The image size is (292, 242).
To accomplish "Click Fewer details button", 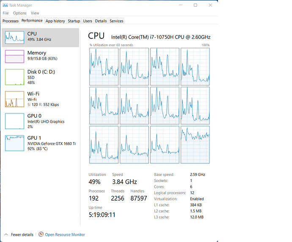I will (x=22, y=234).
